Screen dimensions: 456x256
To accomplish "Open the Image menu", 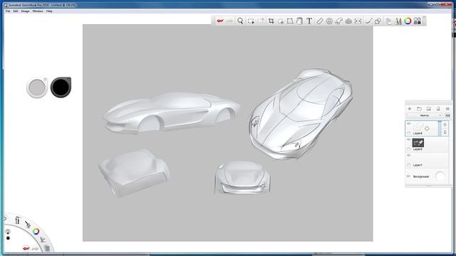I will click(x=25, y=11).
